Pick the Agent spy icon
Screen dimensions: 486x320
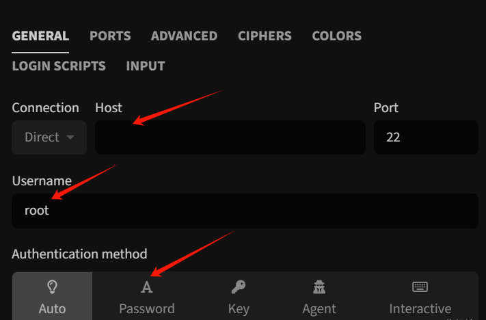coord(319,286)
